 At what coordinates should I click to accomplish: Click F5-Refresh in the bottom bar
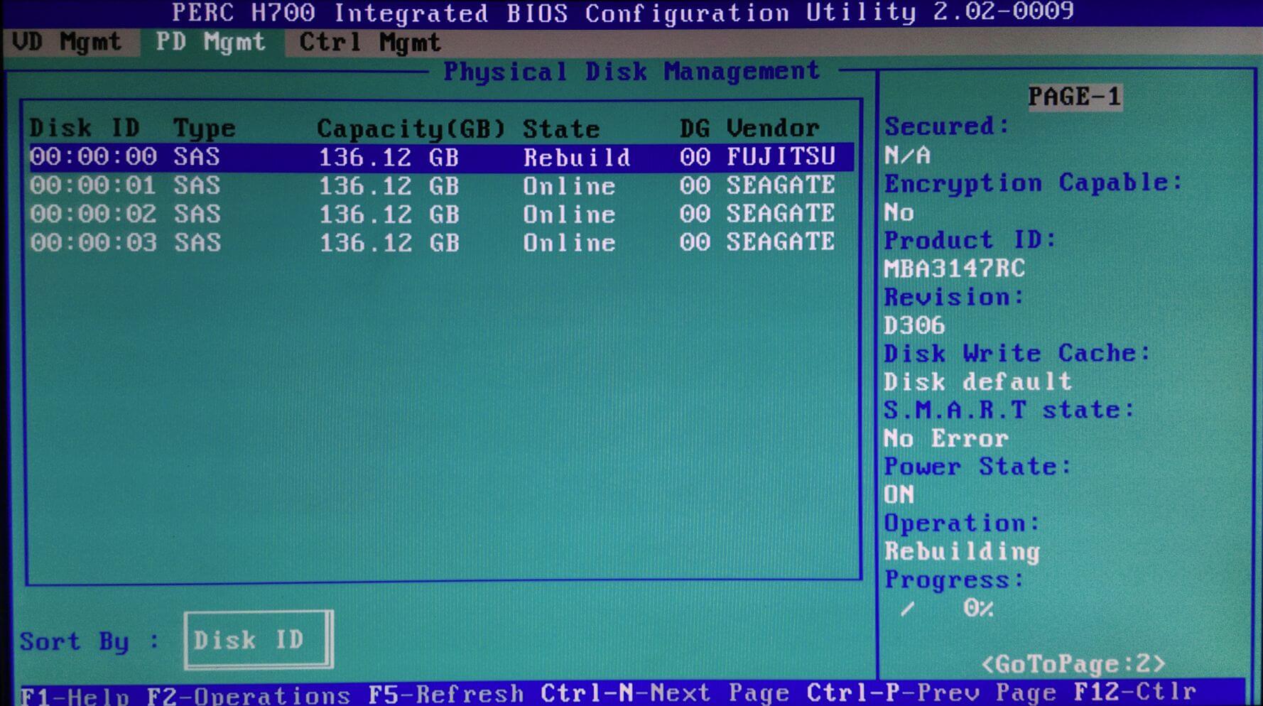[446, 693]
